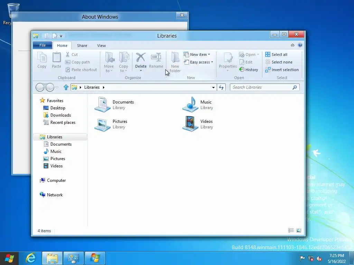Click the Cut scissors command
This screenshot has height=265, width=354.
click(72, 55)
